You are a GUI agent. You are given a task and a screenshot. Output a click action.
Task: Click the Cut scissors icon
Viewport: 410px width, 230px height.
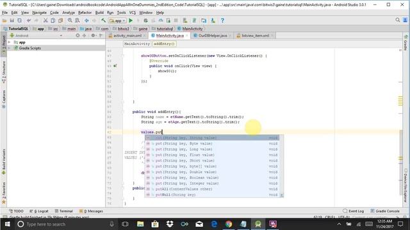(x=45, y=20)
